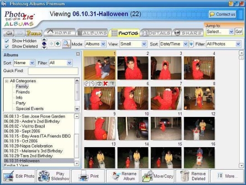Select album 06.10.21 - Melanie's 3rd Birthday

pyautogui.click(x=33, y=151)
